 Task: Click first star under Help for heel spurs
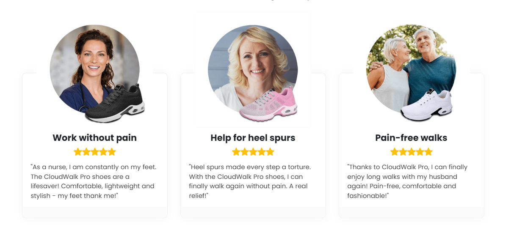[236, 152]
